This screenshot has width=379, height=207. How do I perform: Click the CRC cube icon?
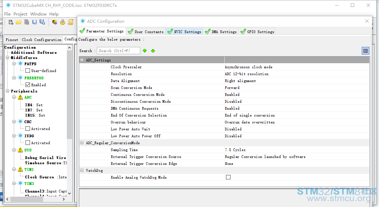click(x=21, y=121)
